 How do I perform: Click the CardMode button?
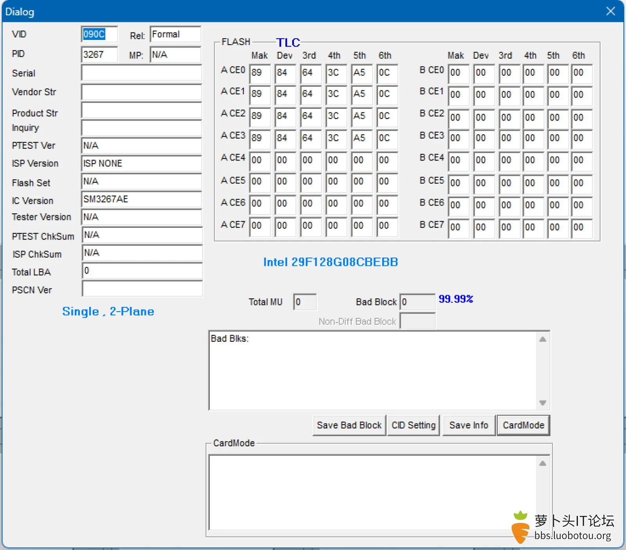coord(523,425)
